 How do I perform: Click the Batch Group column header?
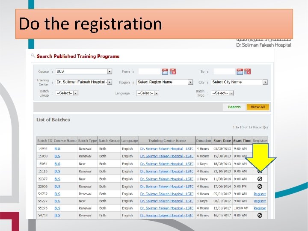click(x=109, y=141)
